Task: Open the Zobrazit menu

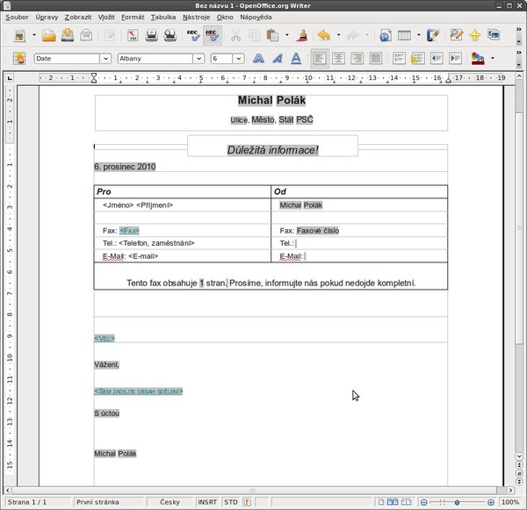Action: (78, 18)
